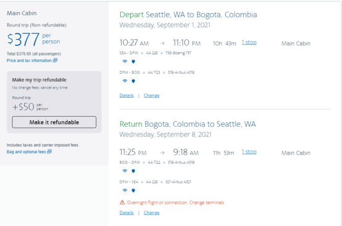
Task: Click power outlet icon for BOG - DFW flight
Action: 133,171
